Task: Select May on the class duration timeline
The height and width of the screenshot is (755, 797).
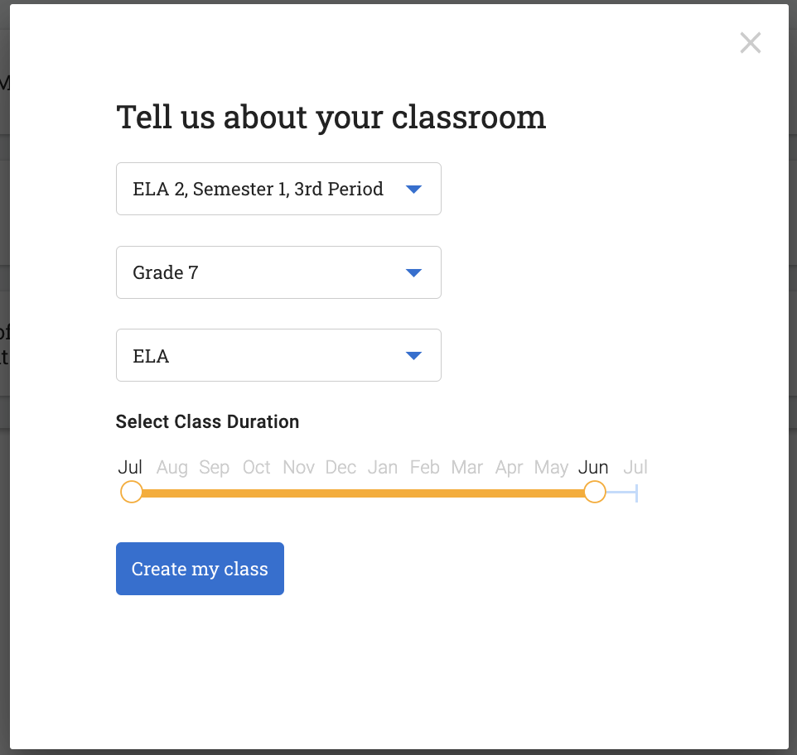Action: click(x=551, y=467)
